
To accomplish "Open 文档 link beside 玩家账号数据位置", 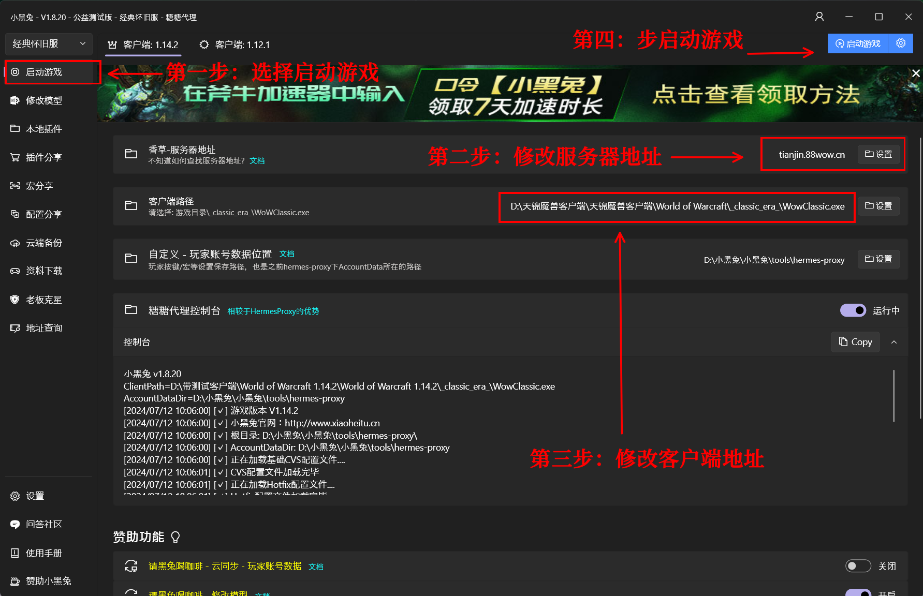I will pyautogui.click(x=287, y=254).
